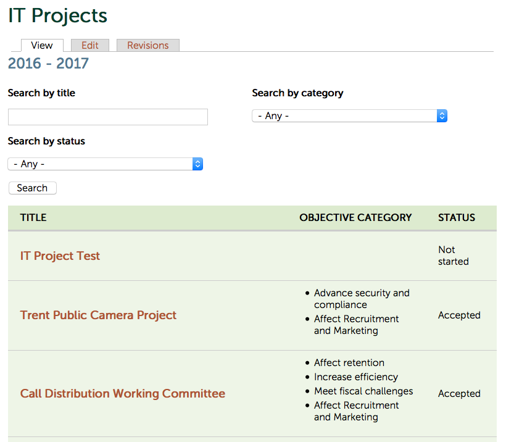Switch to the View tab
This screenshot has height=442, width=506.
coord(42,45)
